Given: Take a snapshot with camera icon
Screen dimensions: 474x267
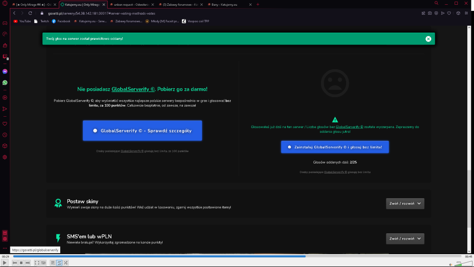Looking at the screenshot, I should 430,13.
